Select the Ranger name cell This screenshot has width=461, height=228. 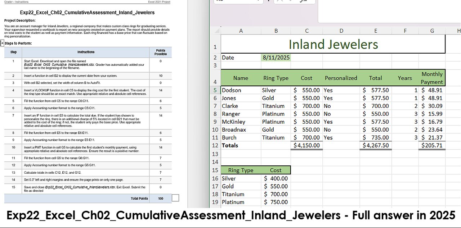241,114
